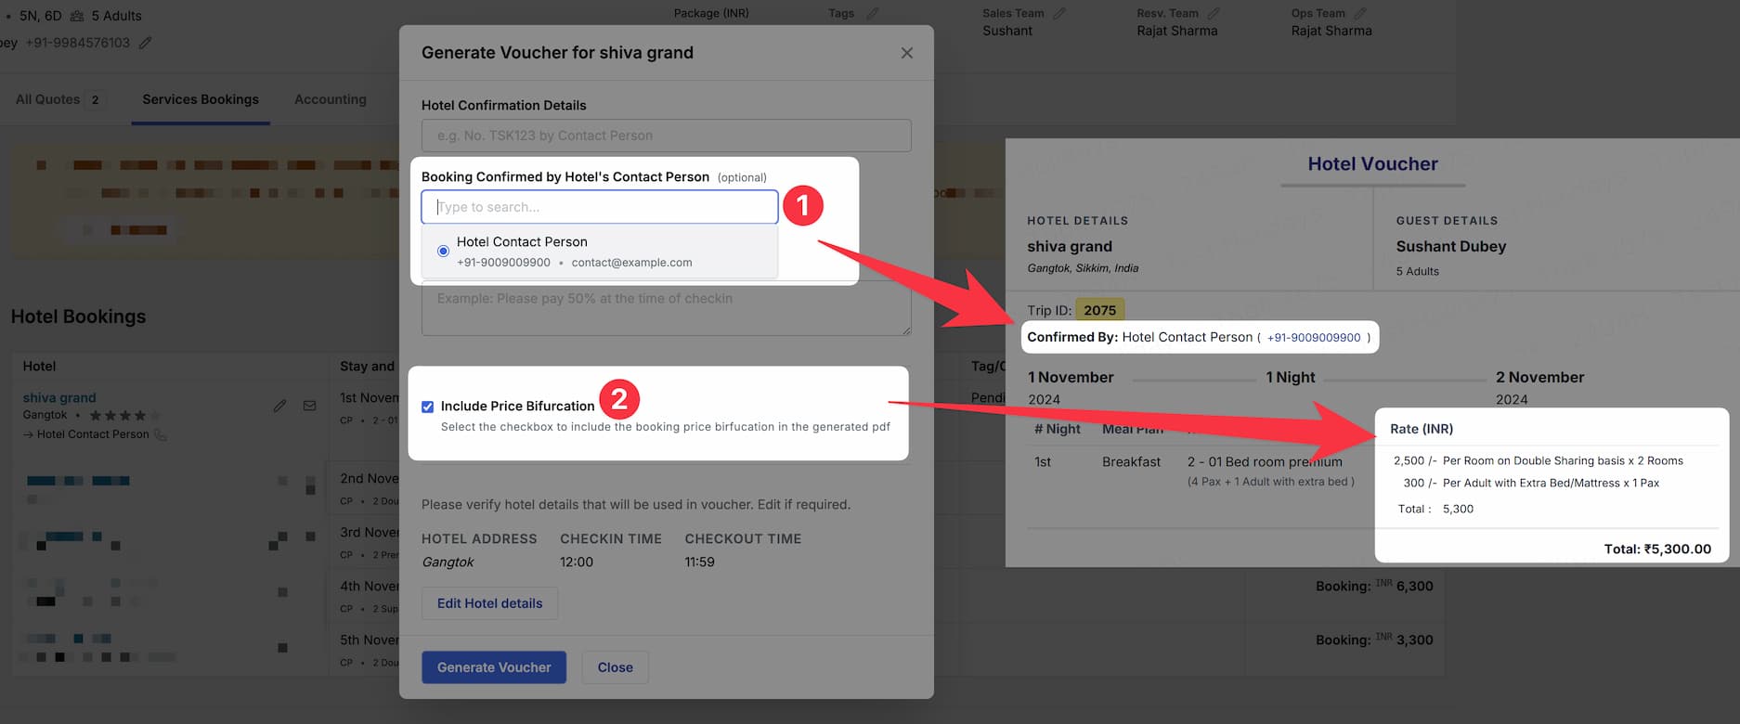1740x724 pixels.
Task: Click the envelope mail icon for shiva grand
Action: tap(310, 406)
